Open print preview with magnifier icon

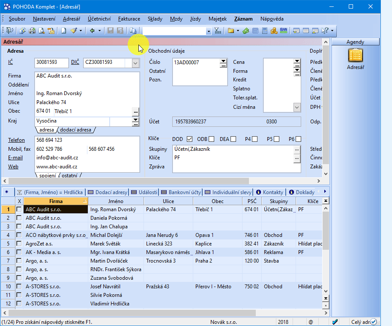pyautogui.click(x=42, y=31)
